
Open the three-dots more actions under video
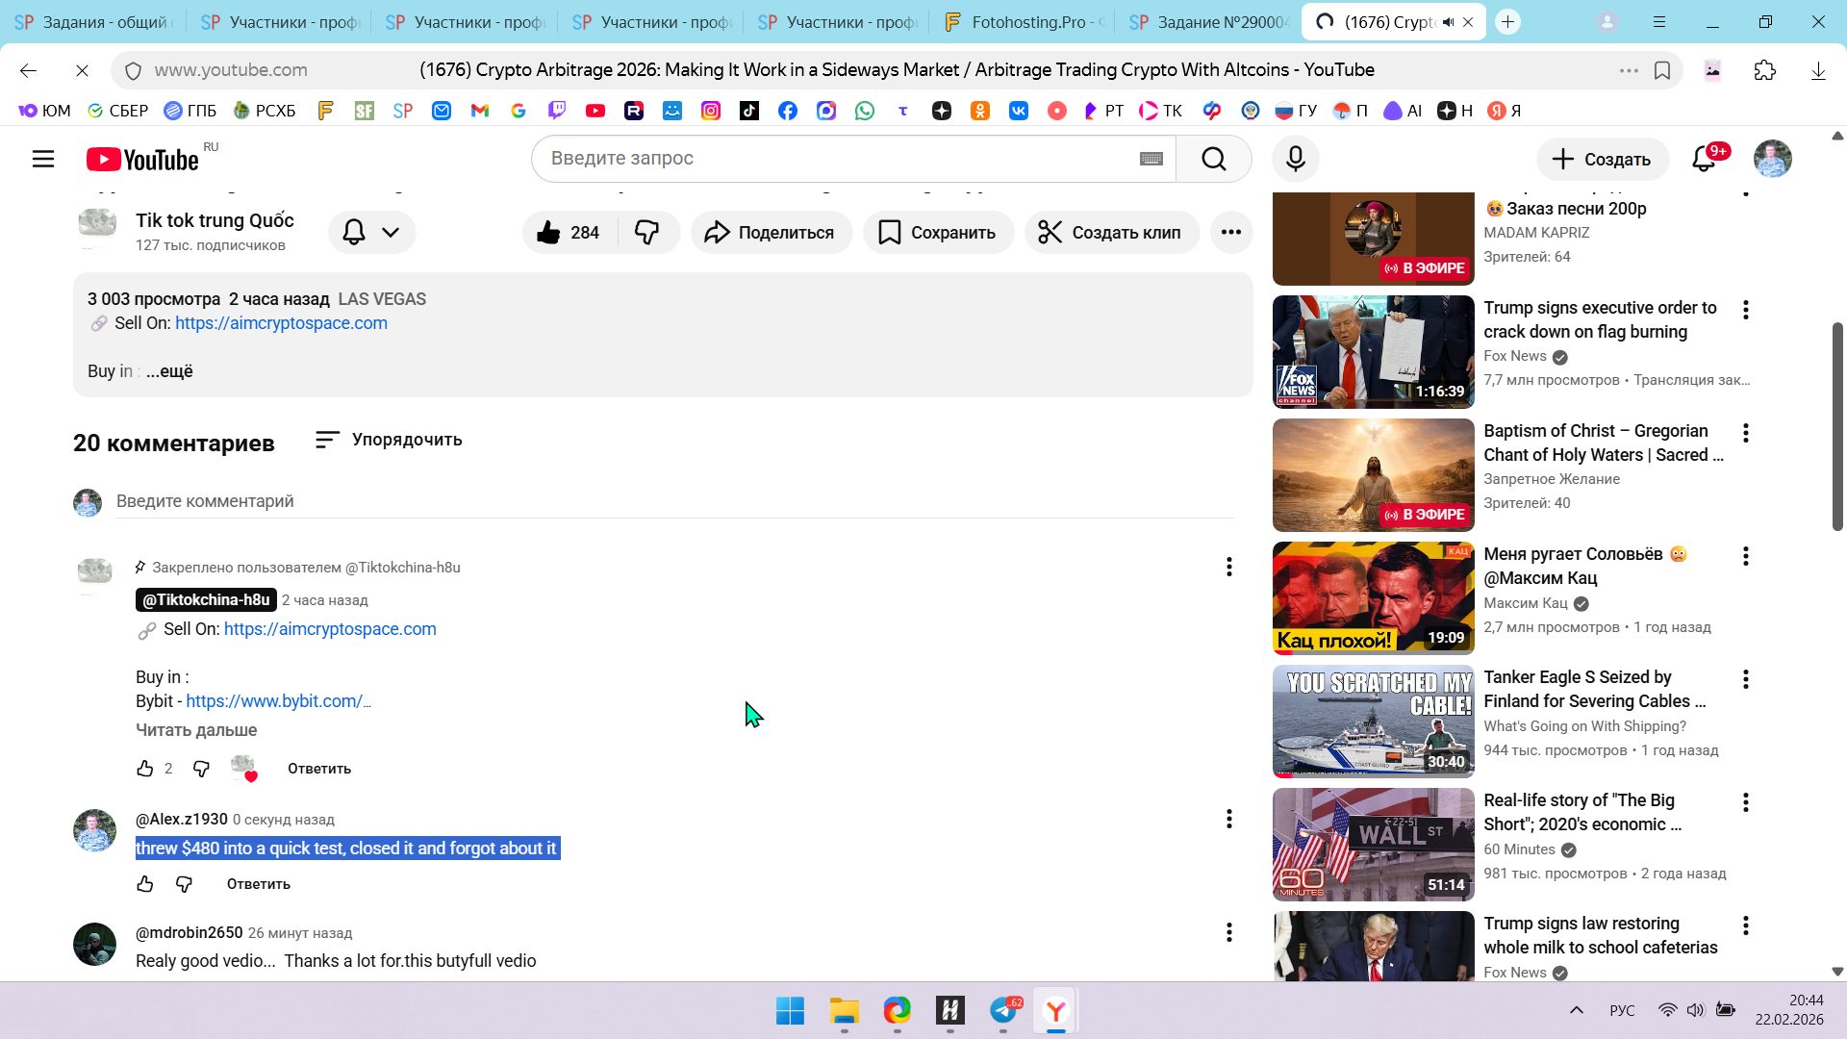click(x=1230, y=232)
